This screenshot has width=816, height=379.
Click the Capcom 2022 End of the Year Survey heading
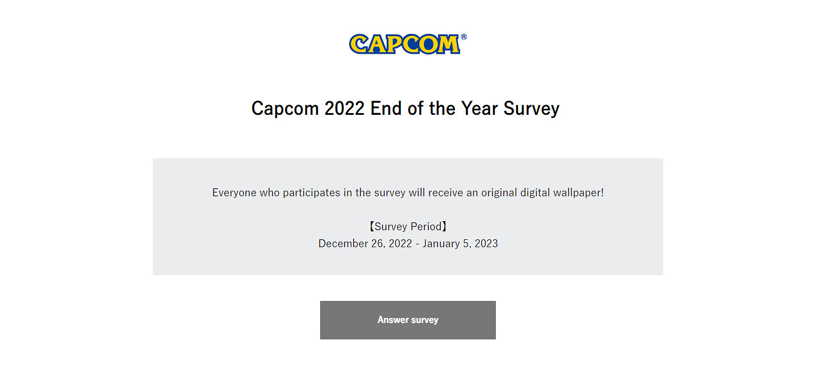click(405, 108)
